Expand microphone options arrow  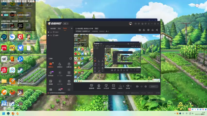[x=123, y=86]
